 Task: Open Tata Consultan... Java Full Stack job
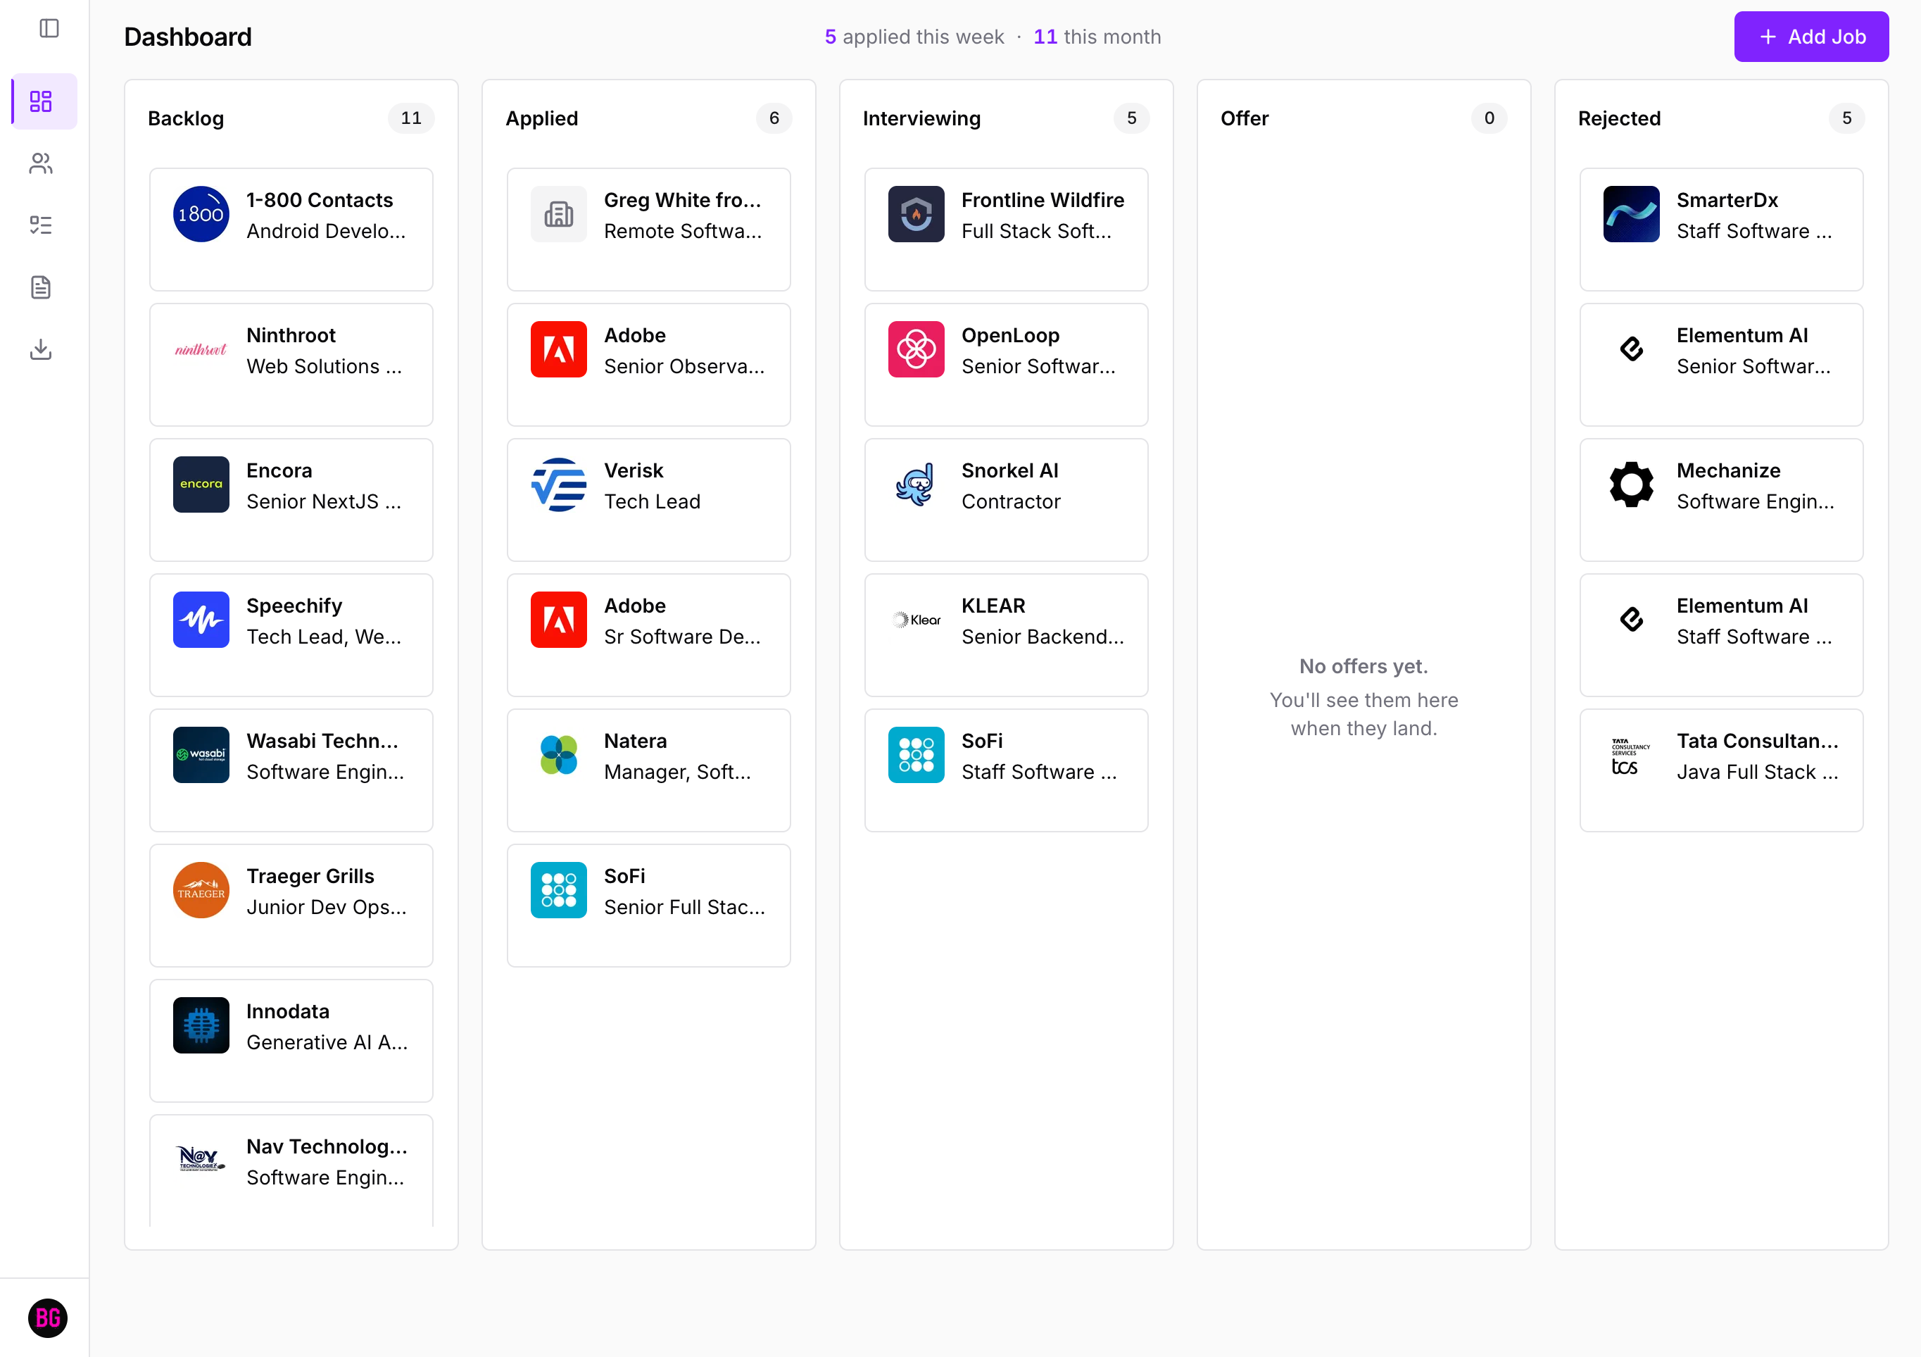point(1722,770)
